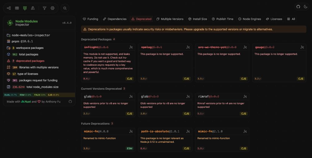Click the FAUX 3.6% bar segment
This screenshot has width=312, height=158.
40,95
